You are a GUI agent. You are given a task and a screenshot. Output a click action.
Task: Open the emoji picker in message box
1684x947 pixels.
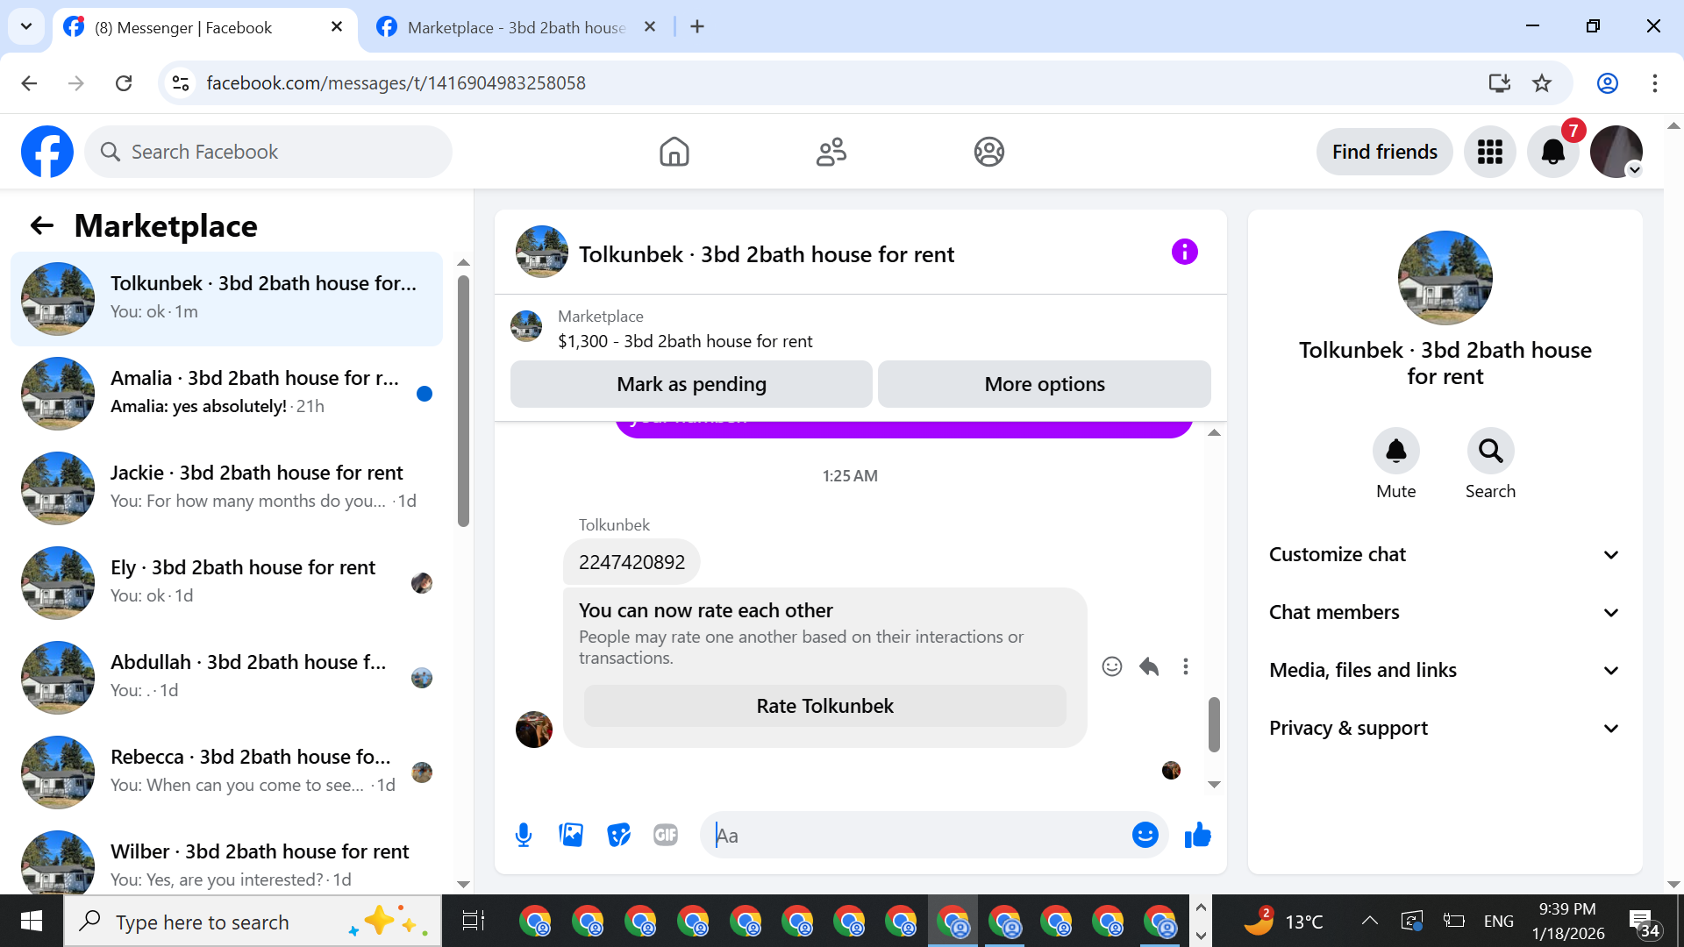(x=1145, y=835)
